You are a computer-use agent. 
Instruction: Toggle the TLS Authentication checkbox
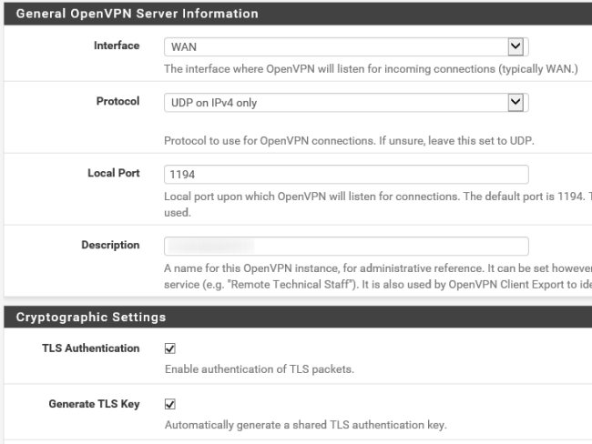click(170, 348)
